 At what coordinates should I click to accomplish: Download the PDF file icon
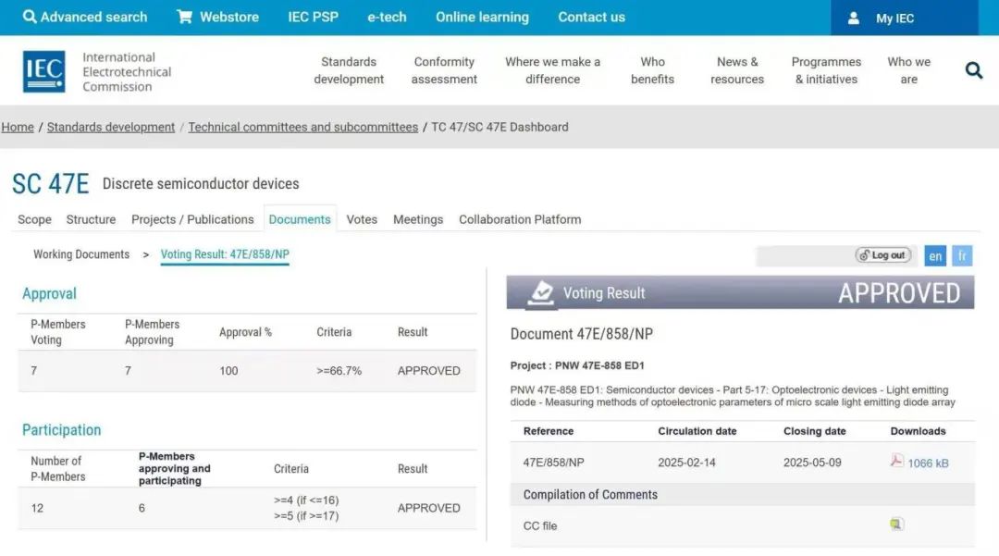896,461
